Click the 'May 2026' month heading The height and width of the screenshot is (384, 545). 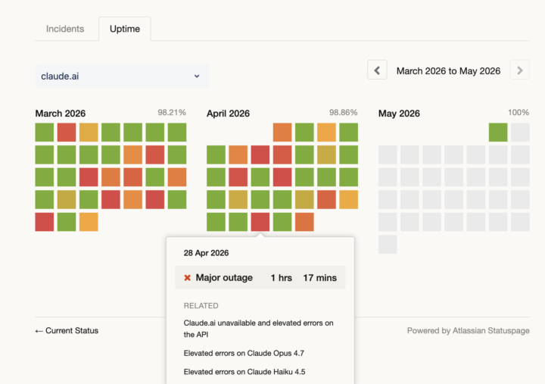click(399, 114)
